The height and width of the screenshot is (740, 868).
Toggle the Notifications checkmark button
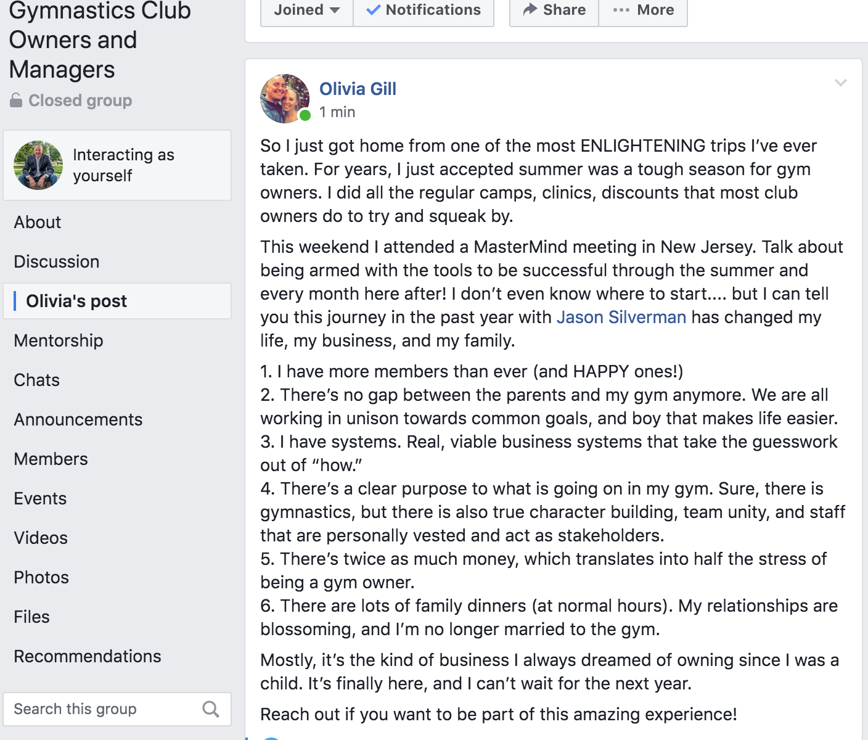pos(424,10)
